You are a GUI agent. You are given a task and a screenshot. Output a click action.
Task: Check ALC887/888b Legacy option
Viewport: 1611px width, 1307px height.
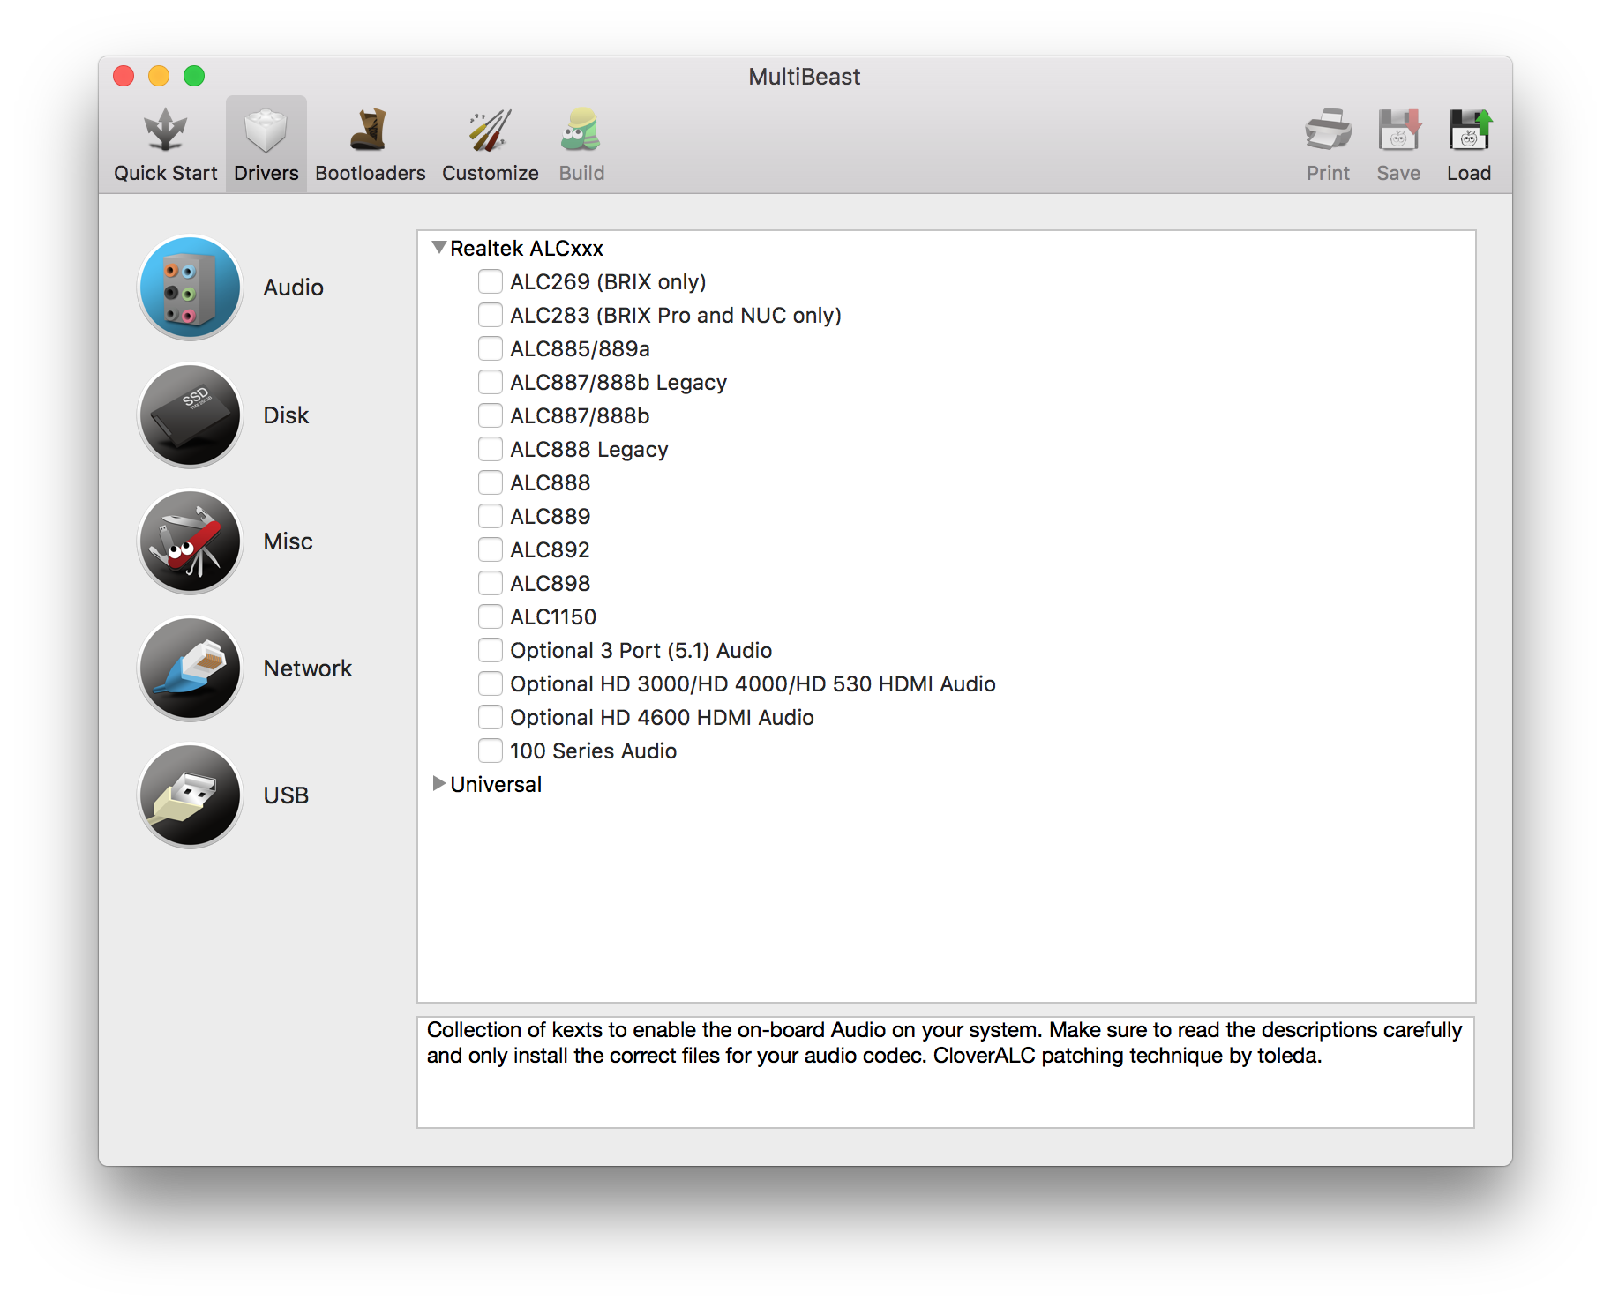pos(491,381)
